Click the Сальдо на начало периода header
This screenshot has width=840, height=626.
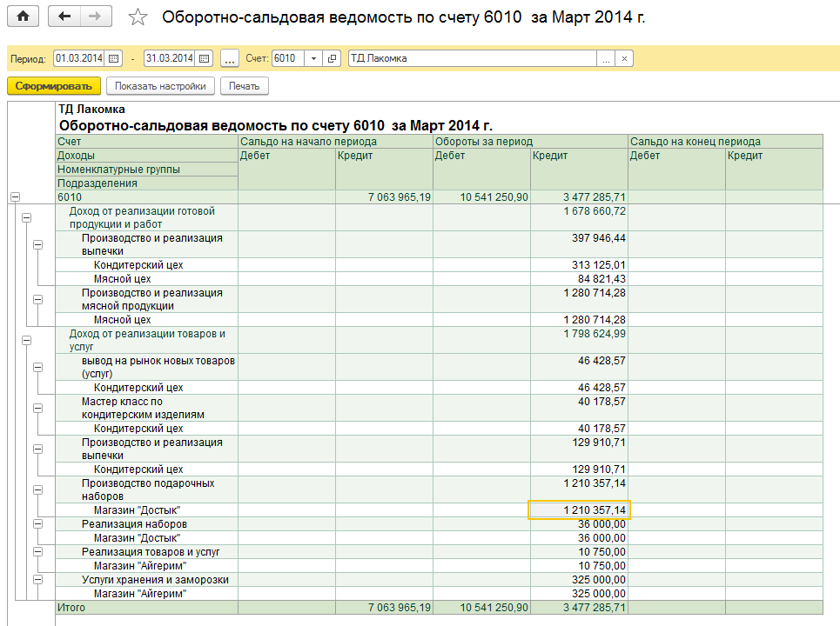(x=335, y=142)
